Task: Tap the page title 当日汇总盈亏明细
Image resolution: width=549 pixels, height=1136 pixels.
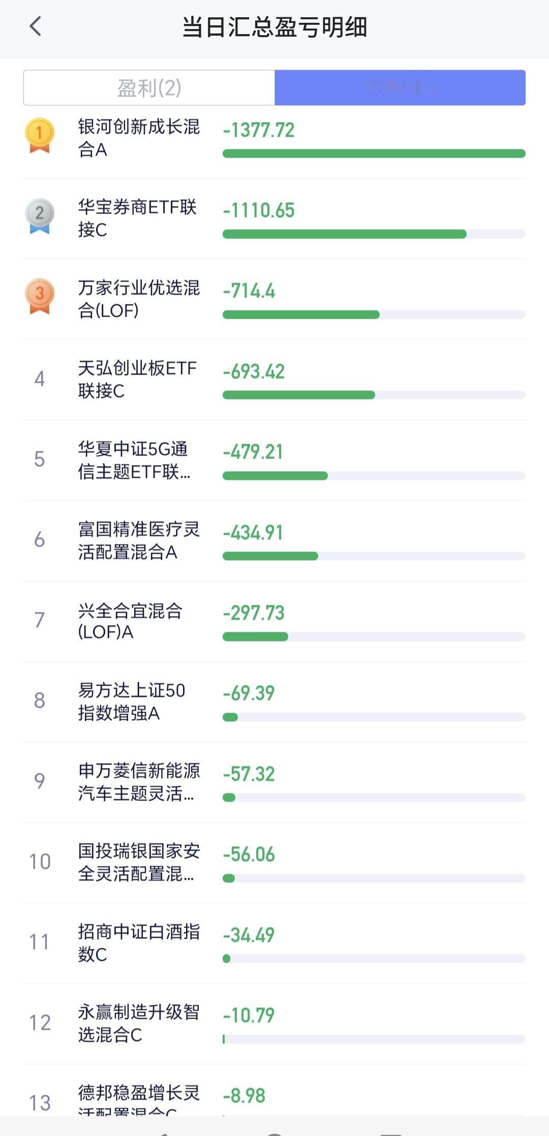Action: click(x=274, y=27)
